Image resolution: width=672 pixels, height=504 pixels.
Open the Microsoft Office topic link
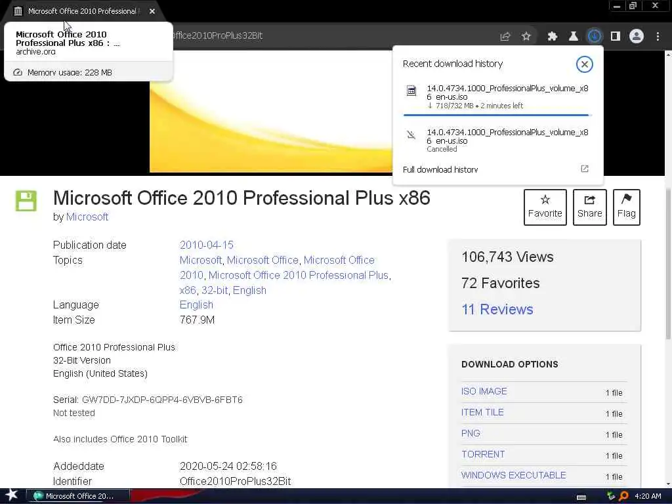click(262, 260)
